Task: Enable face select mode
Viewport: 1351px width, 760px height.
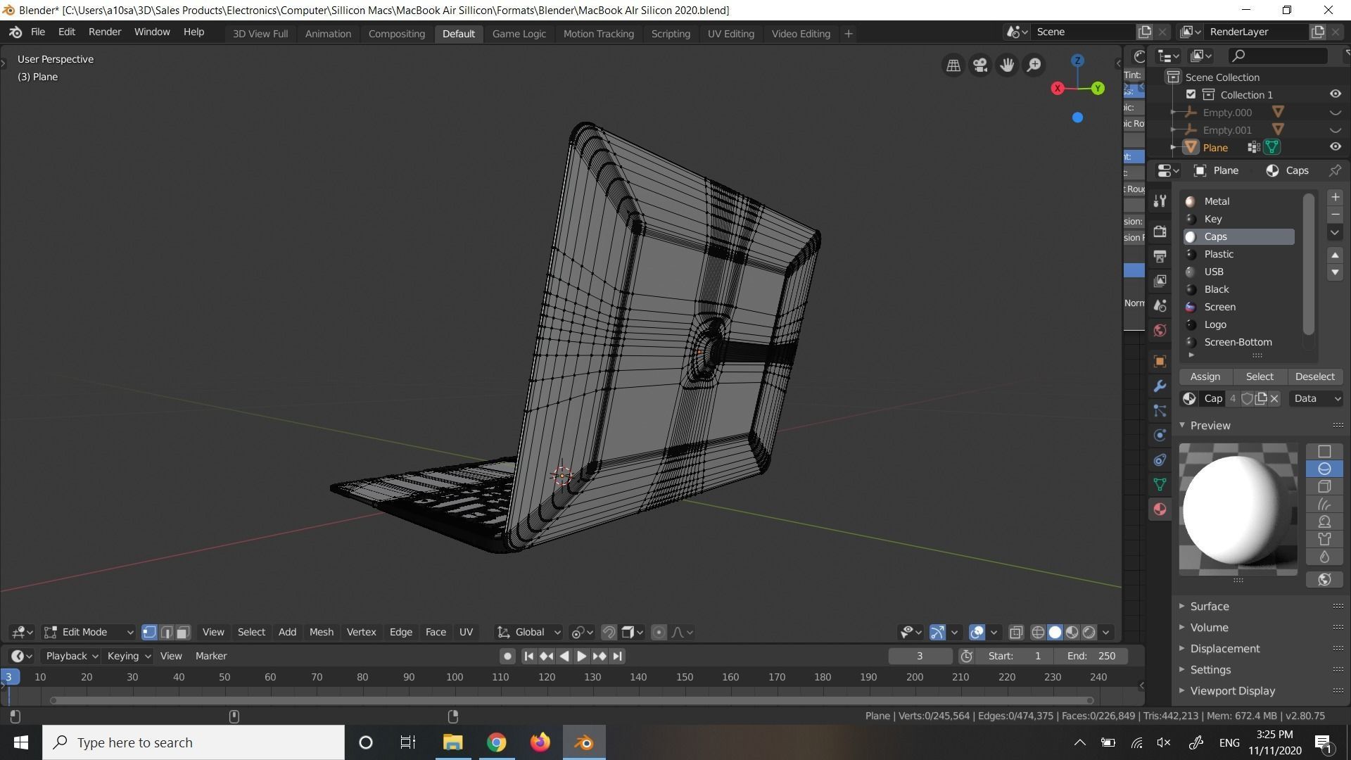Action: 183,632
